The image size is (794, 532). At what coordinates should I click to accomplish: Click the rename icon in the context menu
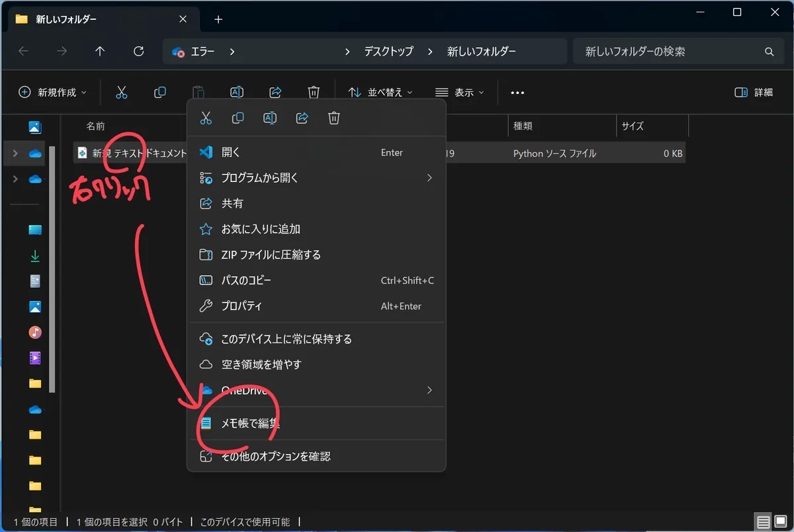270,118
